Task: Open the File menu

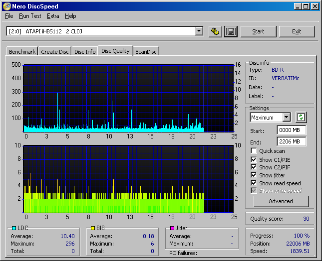Action: point(9,16)
